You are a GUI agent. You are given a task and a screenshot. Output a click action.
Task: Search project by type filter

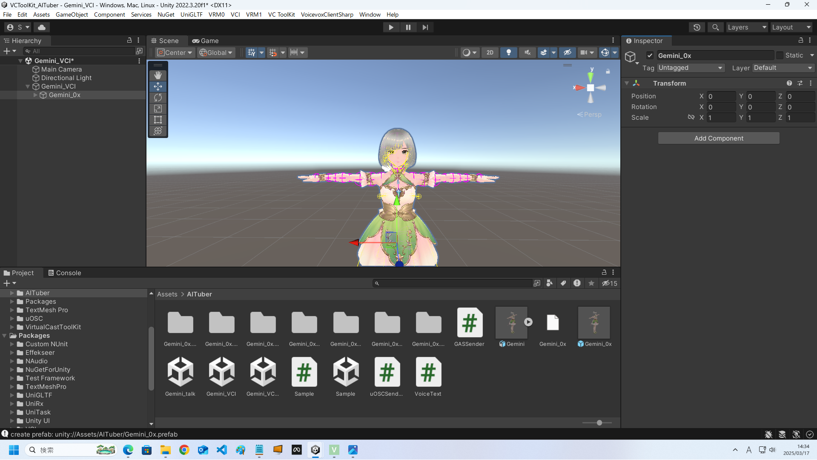(x=550, y=283)
